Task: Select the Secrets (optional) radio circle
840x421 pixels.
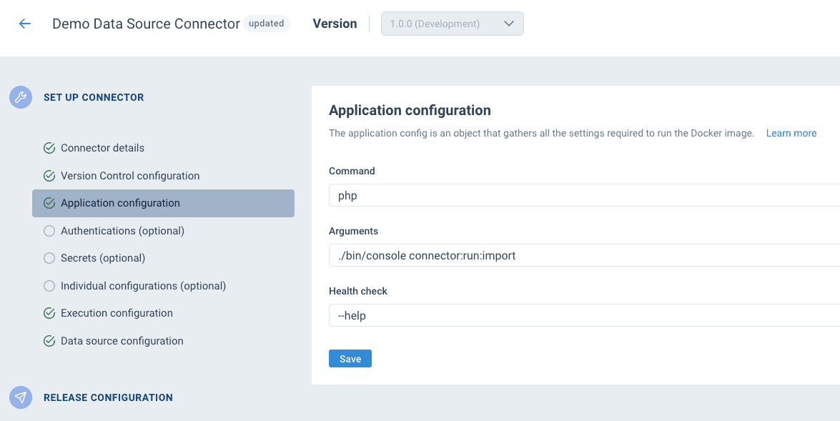Action: click(x=49, y=257)
